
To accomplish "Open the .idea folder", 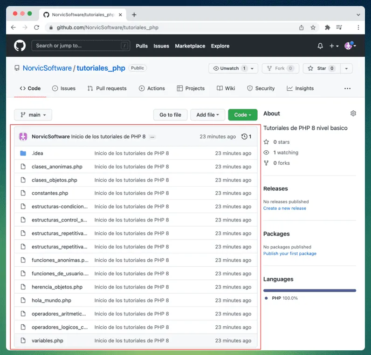I will [x=37, y=153].
